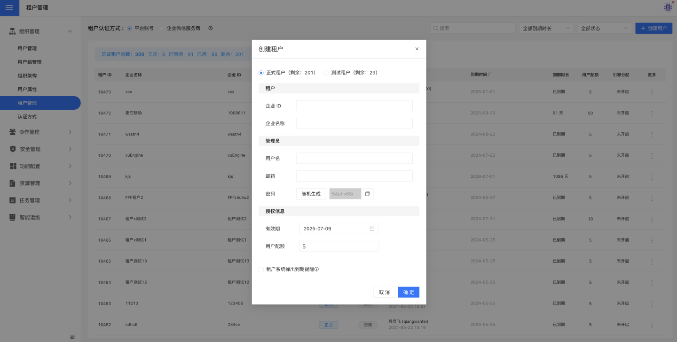
Task: Collapse the sidebar using bottom collapse icon
Action: 72,336
